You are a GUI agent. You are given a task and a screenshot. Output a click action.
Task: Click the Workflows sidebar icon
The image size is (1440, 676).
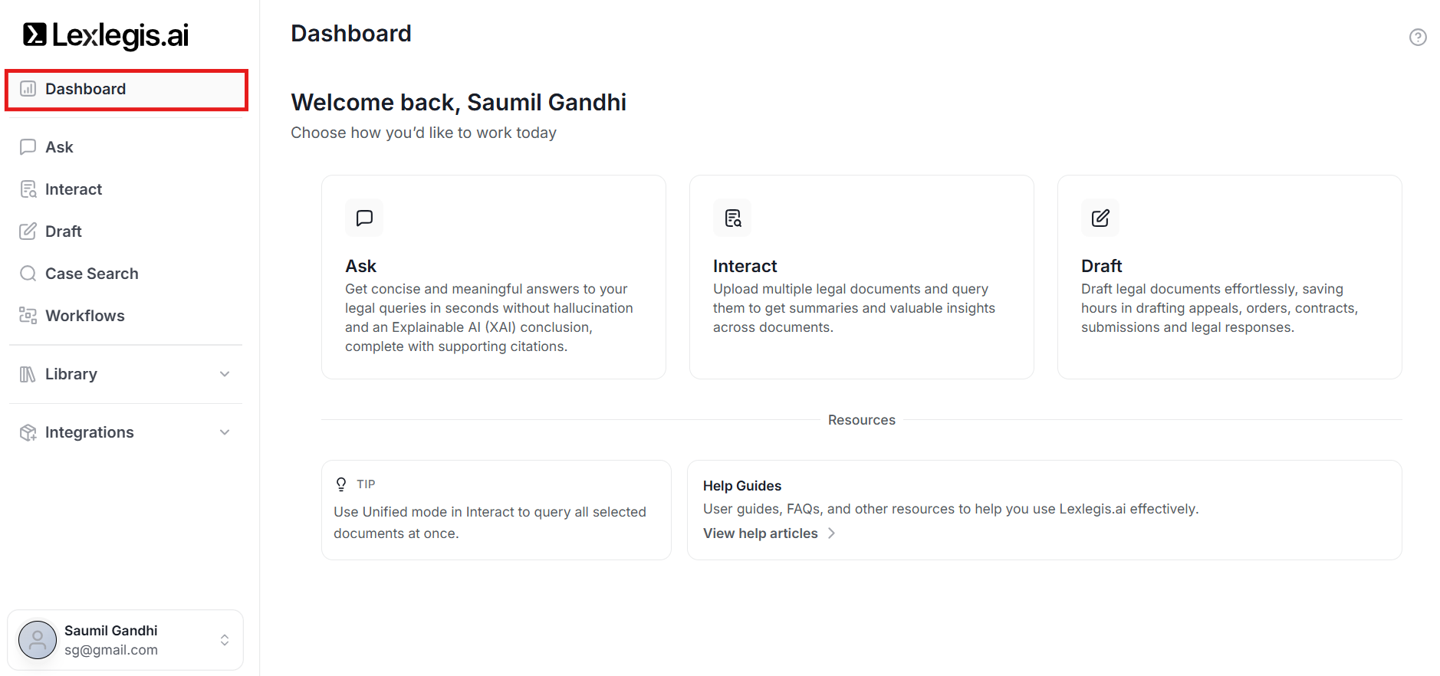(x=28, y=316)
